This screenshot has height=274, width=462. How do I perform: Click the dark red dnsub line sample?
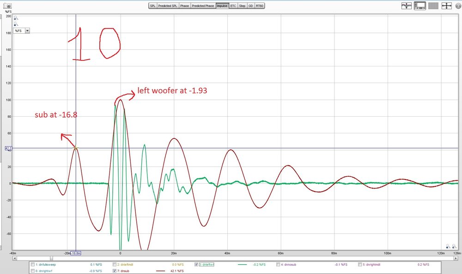tap(160, 271)
